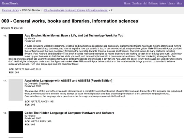Click the list number 17.

(x=5, y=81)
